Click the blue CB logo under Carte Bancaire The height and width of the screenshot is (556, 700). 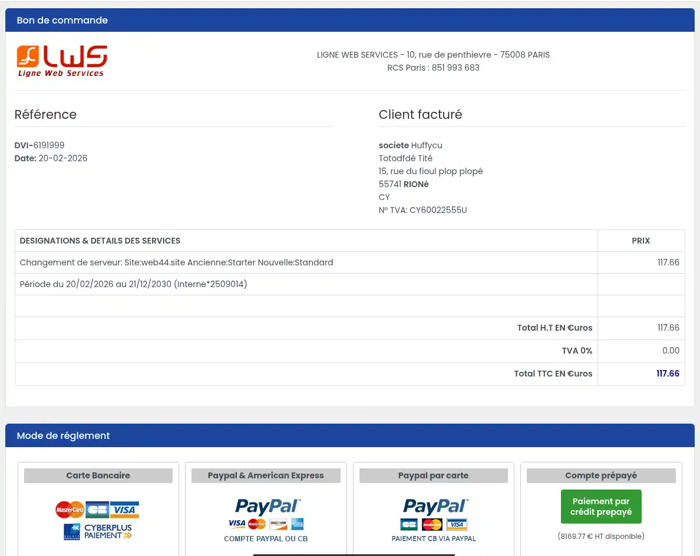click(97, 510)
